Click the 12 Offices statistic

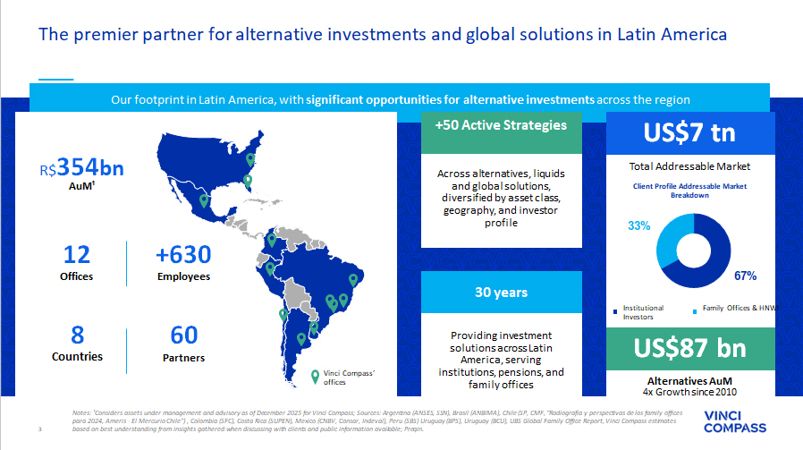tap(77, 261)
